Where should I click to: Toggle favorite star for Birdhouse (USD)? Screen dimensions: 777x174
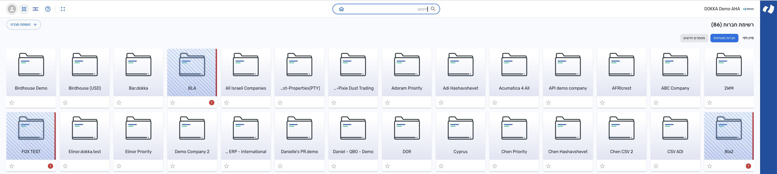(x=66, y=103)
